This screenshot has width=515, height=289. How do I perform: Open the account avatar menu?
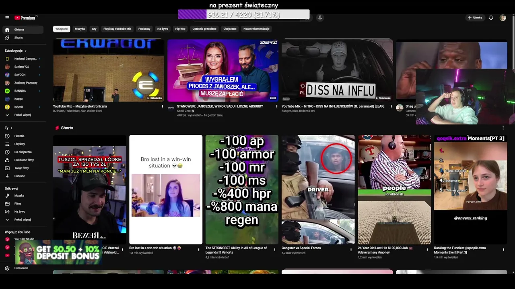pyautogui.click(x=503, y=18)
